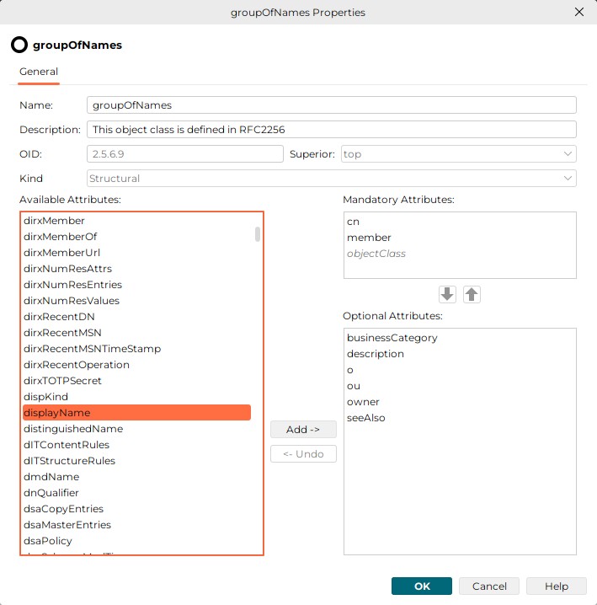Cancel the properties dialog
Image resolution: width=597 pixels, height=605 pixels.
pos(489,586)
